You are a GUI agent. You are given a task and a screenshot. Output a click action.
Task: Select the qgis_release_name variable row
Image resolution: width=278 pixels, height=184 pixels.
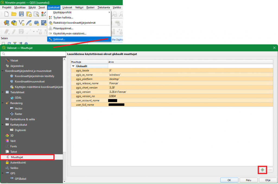(x=172, y=83)
